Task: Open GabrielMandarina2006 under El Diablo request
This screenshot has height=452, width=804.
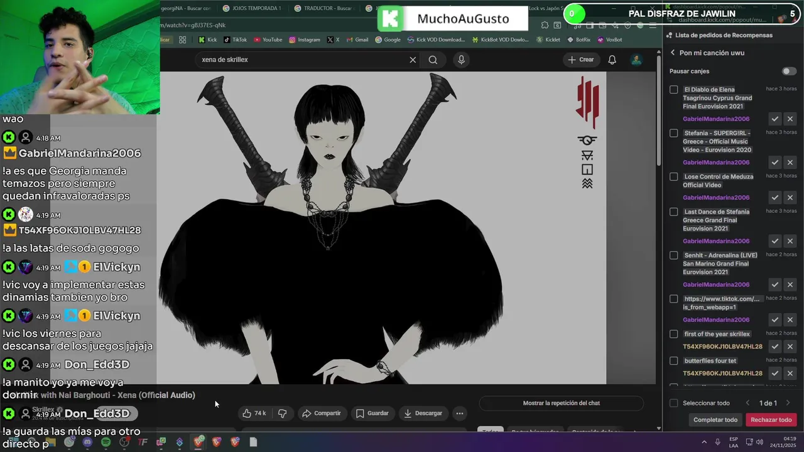Action: (x=716, y=119)
